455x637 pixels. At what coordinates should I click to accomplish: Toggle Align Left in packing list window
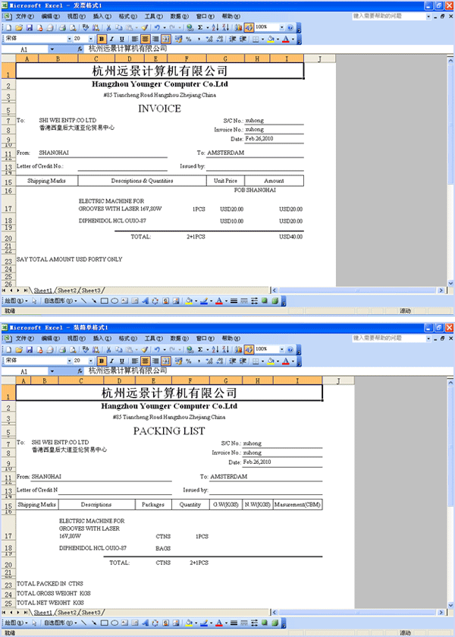point(134,361)
